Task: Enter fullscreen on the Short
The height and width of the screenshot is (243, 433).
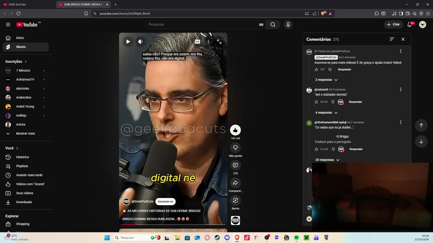Action: [x=219, y=42]
